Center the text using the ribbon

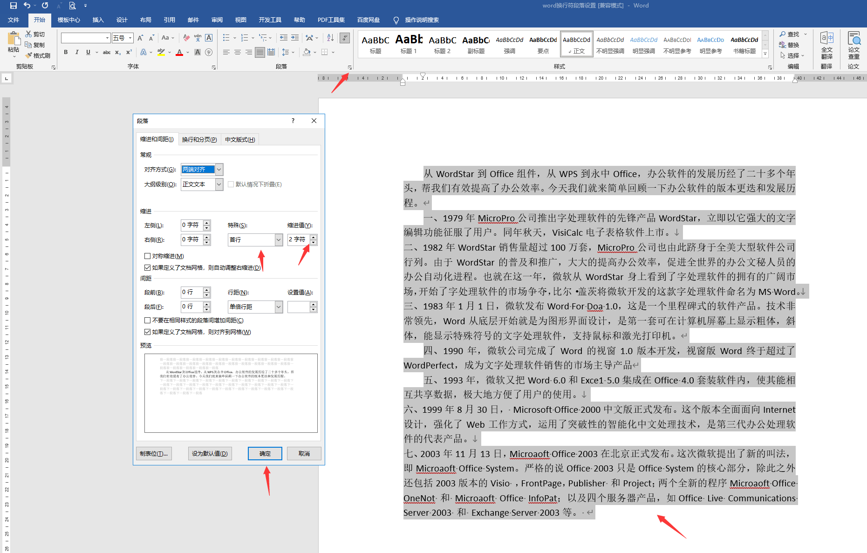pyautogui.click(x=238, y=52)
